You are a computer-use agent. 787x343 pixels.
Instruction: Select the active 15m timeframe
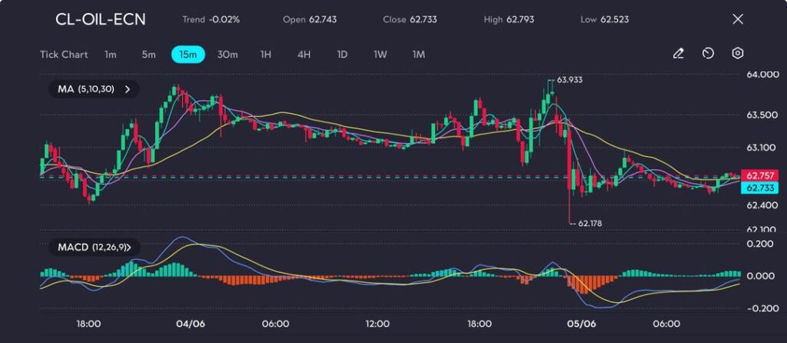click(188, 55)
